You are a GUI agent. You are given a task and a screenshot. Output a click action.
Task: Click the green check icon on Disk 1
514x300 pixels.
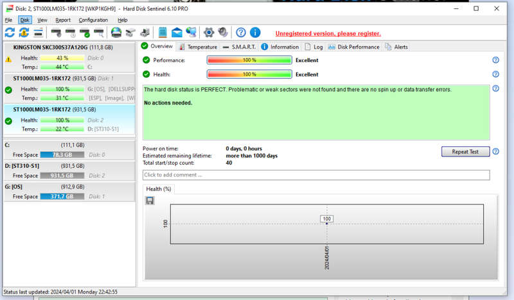[8, 90]
